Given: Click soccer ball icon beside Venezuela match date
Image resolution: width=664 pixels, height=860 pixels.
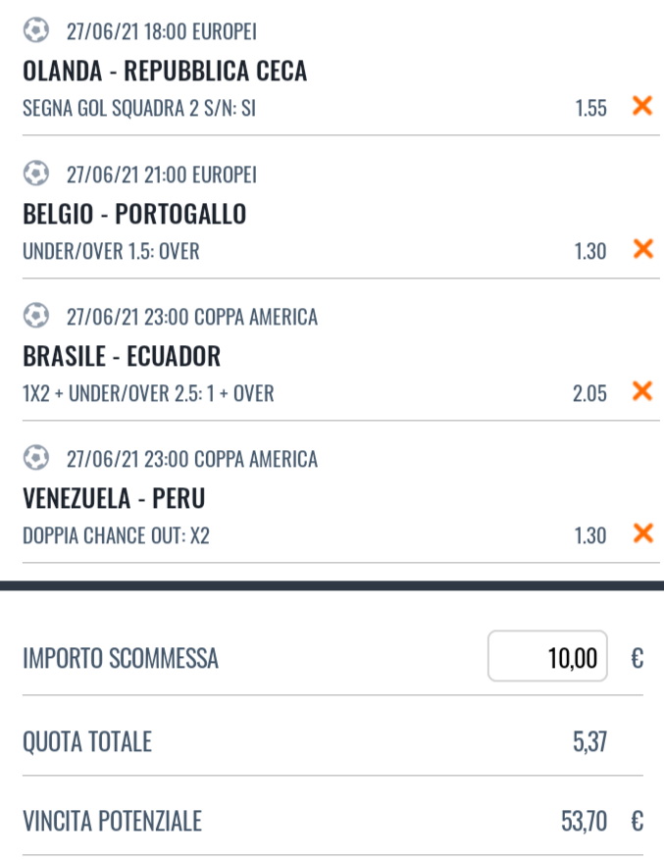Looking at the screenshot, I should pyautogui.click(x=36, y=458).
